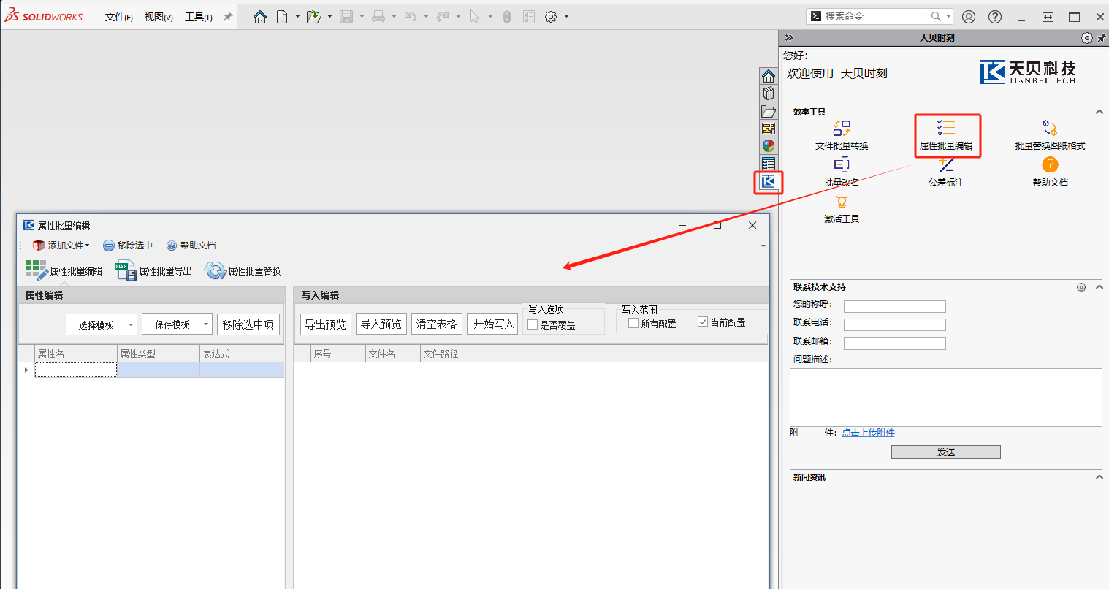Launch 属性批量编辑 tool in task pane
This screenshot has height=589, width=1109.
946,136
